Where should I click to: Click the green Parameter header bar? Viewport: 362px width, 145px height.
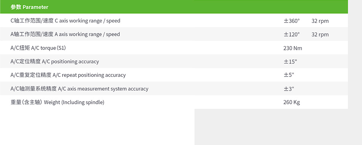point(174,7)
